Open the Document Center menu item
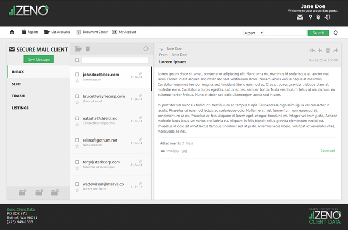Screen dimensions: 348x230 pyautogui.click(x=92, y=32)
